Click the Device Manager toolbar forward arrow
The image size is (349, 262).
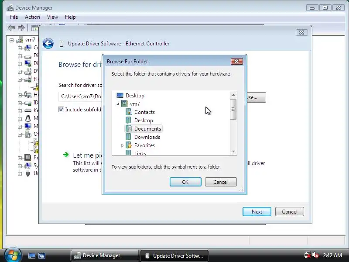coord(21,28)
